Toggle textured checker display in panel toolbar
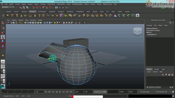This screenshot has height=98, width=175. point(52,23)
